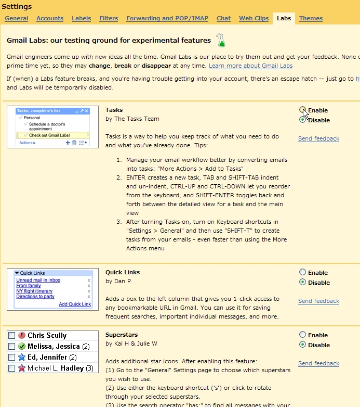Switch to the Filters tab
Image resolution: width=360 pixels, height=407 pixels.
[x=109, y=18]
